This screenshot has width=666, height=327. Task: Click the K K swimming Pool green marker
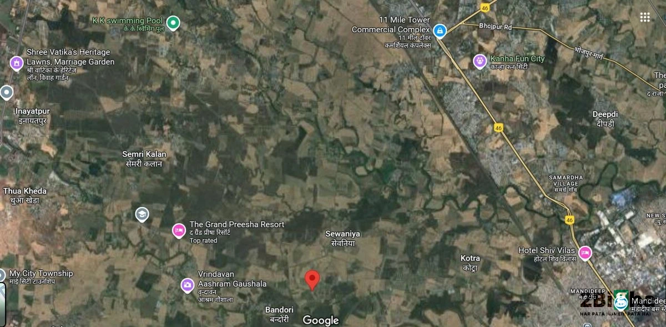tap(173, 23)
